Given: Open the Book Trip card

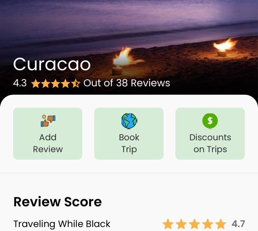Looking at the screenshot, I should pos(129,133).
